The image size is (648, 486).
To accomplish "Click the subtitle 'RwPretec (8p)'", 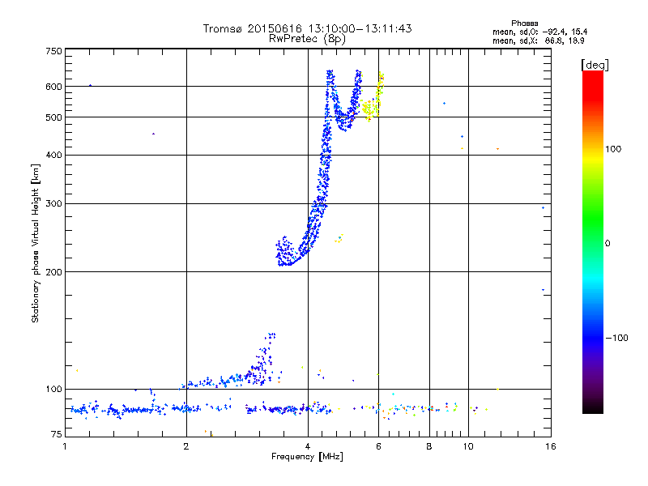I will tap(307, 39).
